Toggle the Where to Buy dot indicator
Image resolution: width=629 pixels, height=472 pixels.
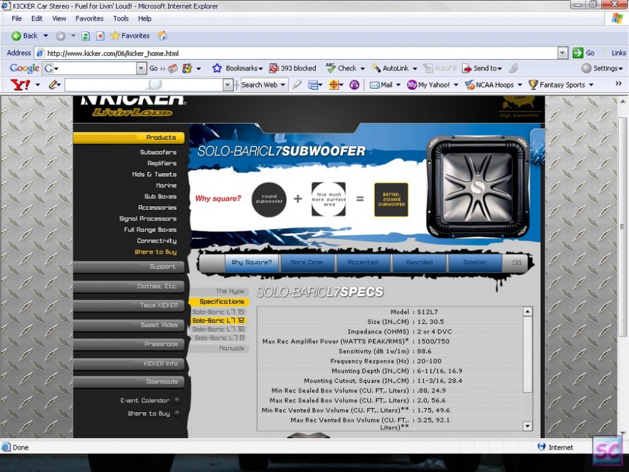click(177, 413)
